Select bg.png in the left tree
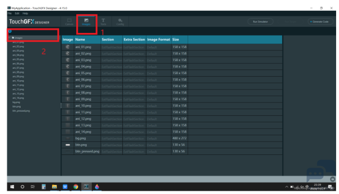 (x=16, y=102)
